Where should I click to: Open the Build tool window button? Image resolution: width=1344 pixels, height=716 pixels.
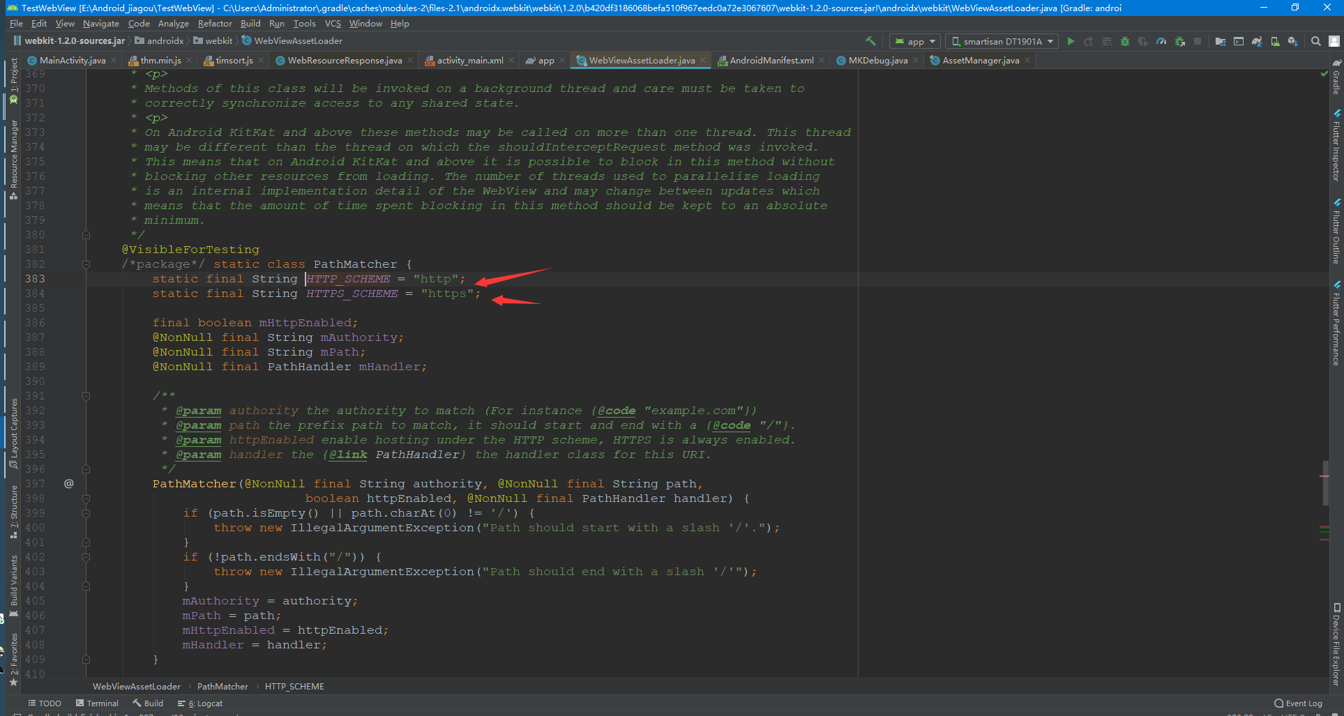pos(148,703)
